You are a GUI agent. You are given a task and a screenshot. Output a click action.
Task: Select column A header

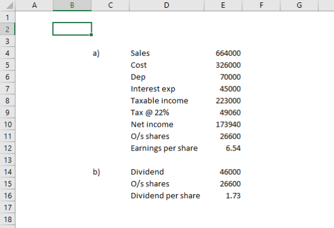pos(35,5)
